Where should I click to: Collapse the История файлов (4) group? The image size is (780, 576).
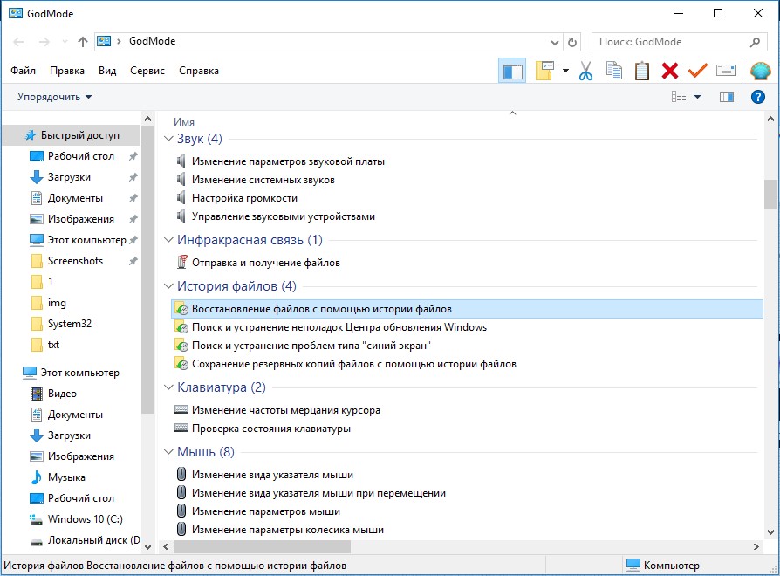point(168,286)
